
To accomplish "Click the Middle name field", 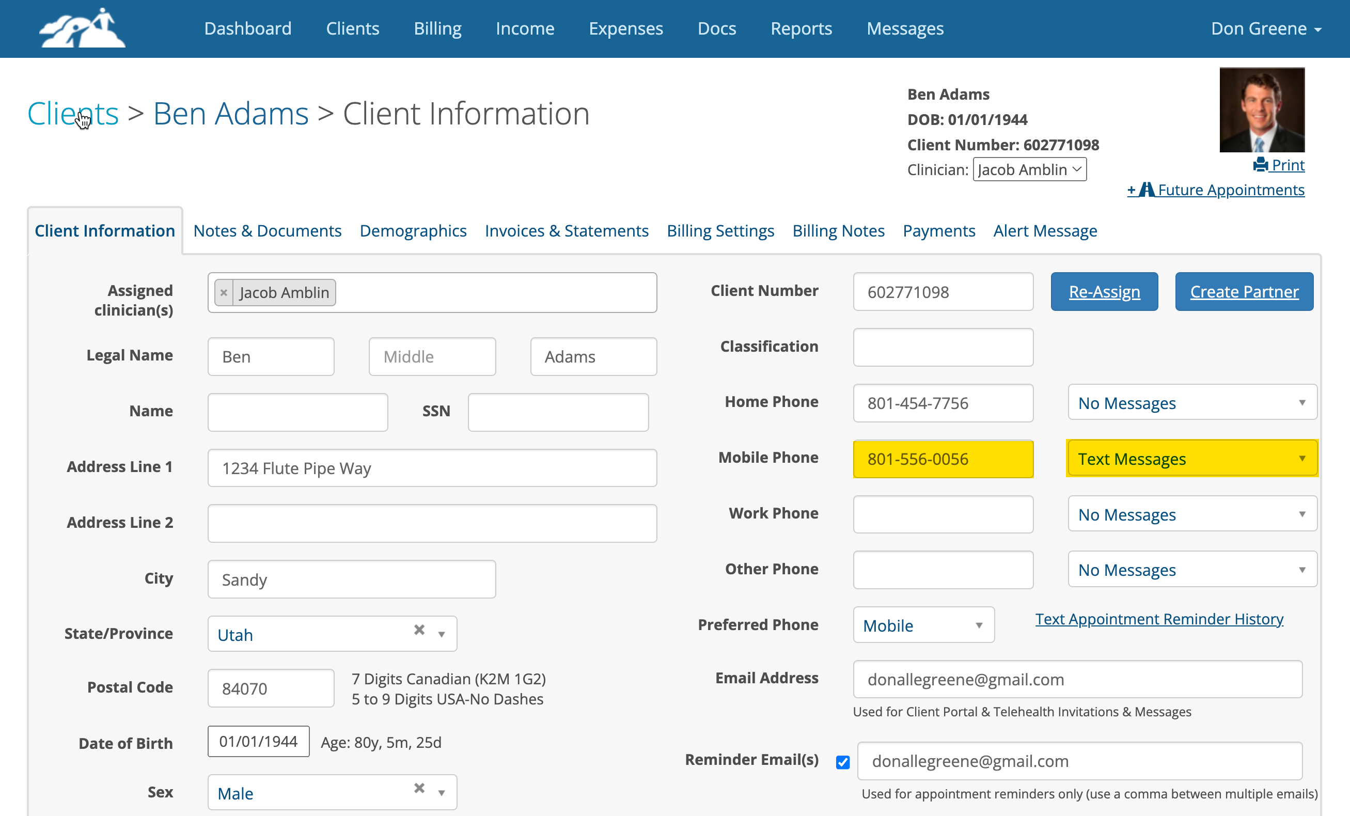I will coord(432,357).
